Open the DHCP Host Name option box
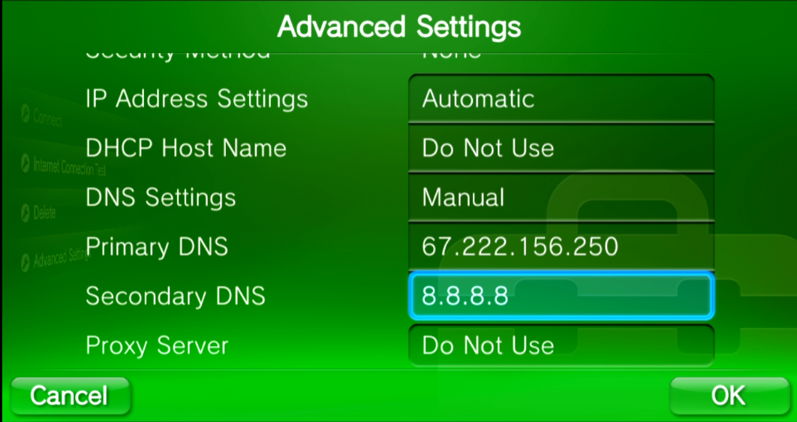 click(561, 148)
